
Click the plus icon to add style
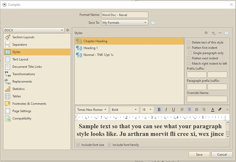tap(213, 33)
